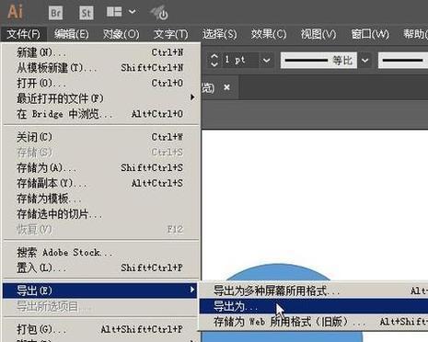Select 存储为(A)... menu item
Image resolution: width=428 pixels, height=342 pixels.
pyautogui.click(x=99, y=167)
